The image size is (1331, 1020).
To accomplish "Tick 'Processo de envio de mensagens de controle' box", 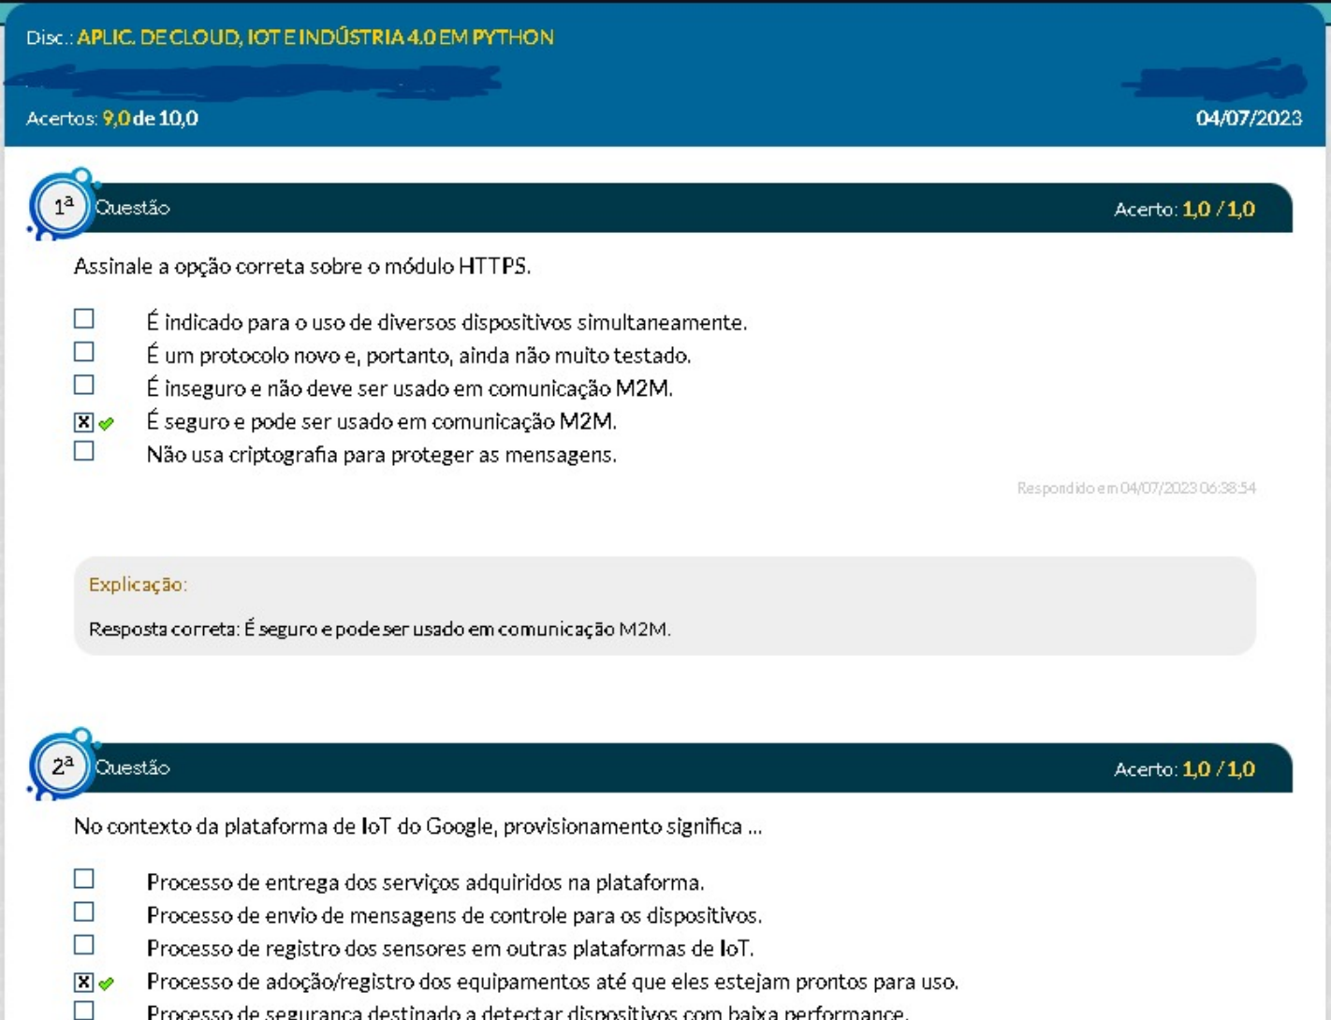I will point(84,911).
